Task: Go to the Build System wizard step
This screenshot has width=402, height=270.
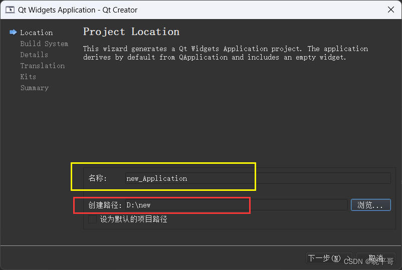Action: [44, 44]
